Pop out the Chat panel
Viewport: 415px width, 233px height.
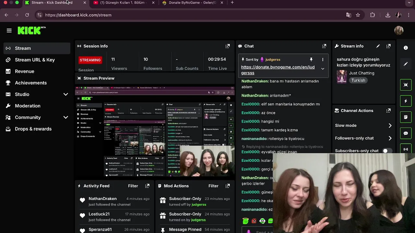pos(324,46)
